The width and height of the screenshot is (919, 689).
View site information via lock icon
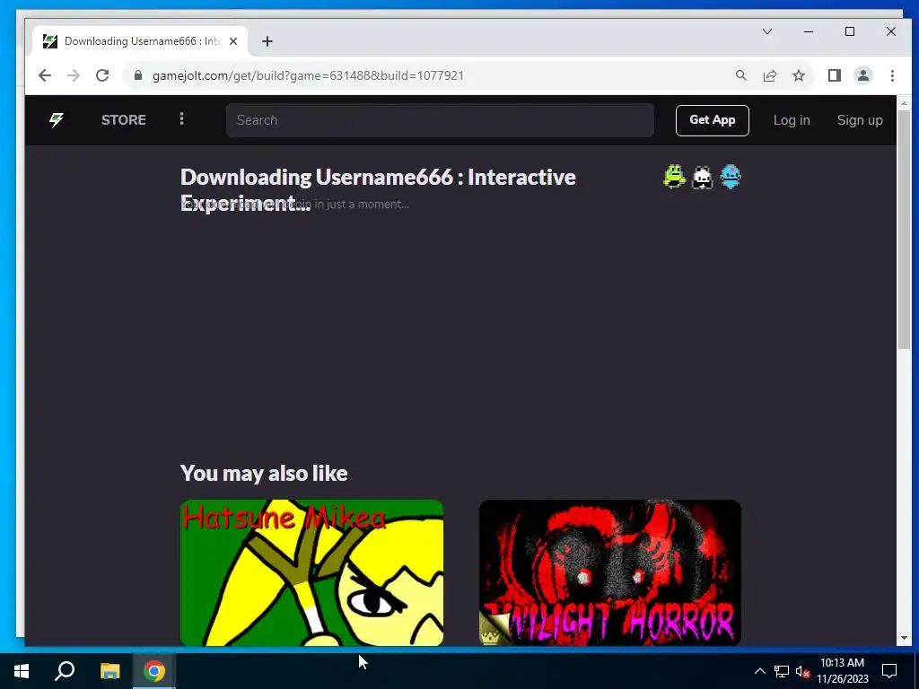coord(138,75)
